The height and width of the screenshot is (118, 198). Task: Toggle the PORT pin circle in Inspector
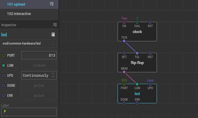point(4,55)
